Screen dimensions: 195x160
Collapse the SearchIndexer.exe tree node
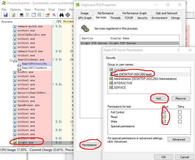coord(11,60)
